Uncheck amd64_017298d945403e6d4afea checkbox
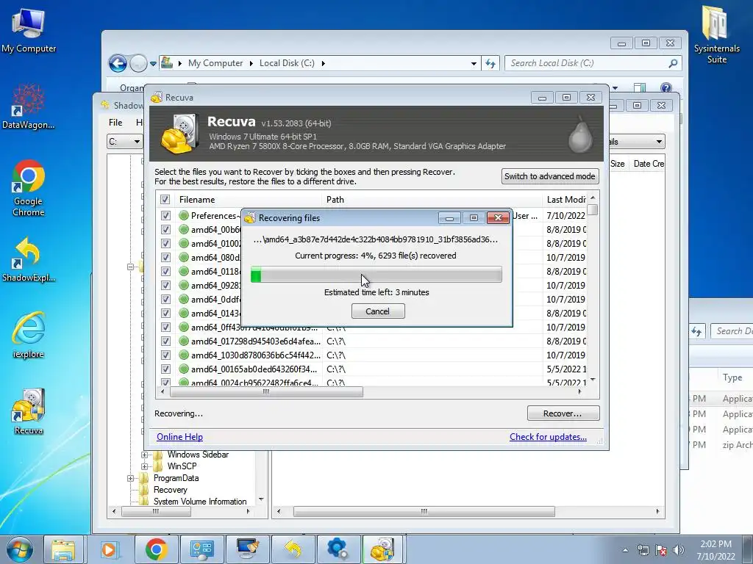Image resolution: width=753 pixels, height=564 pixels. [x=165, y=341]
